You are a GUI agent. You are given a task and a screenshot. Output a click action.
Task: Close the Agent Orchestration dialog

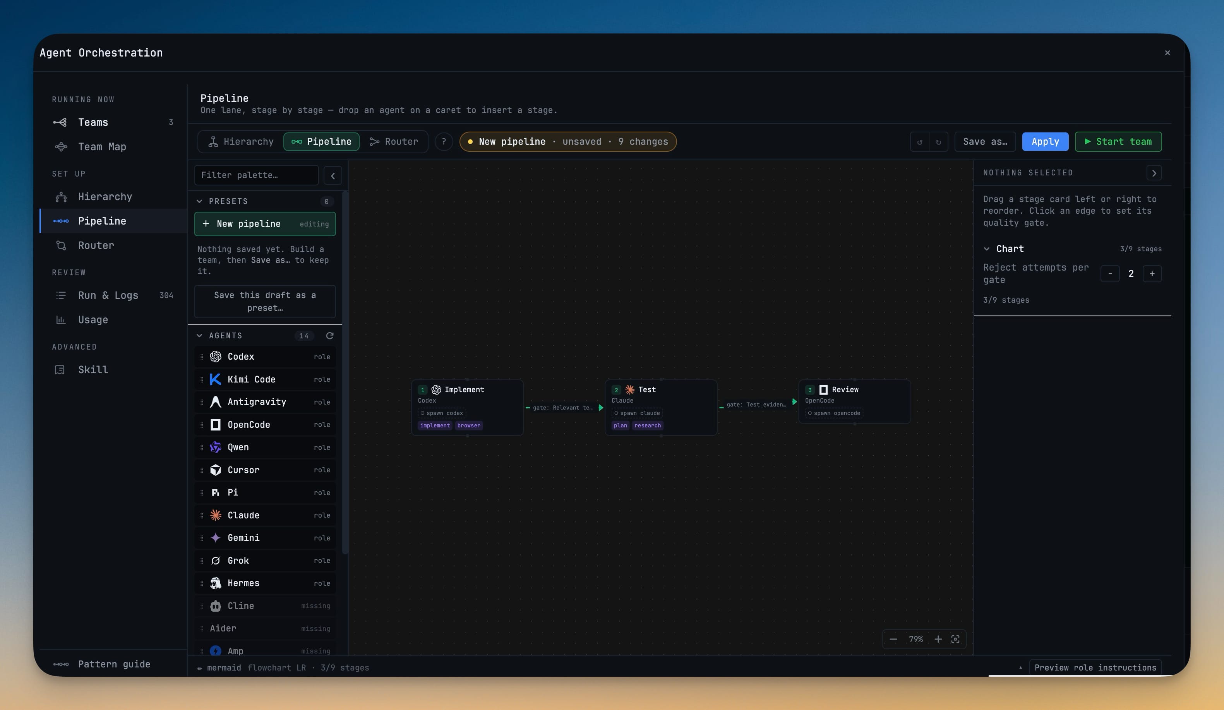pos(1167,52)
